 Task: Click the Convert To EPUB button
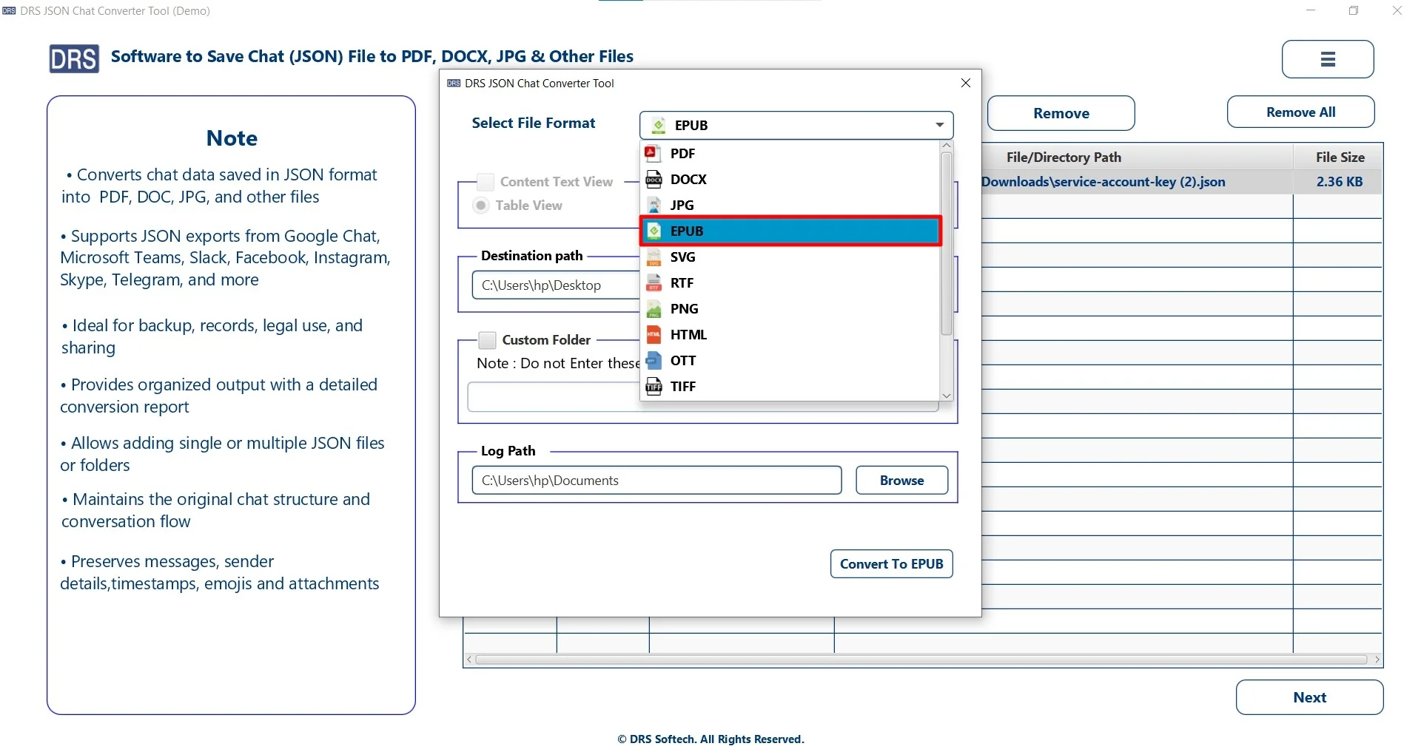click(891, 563)
